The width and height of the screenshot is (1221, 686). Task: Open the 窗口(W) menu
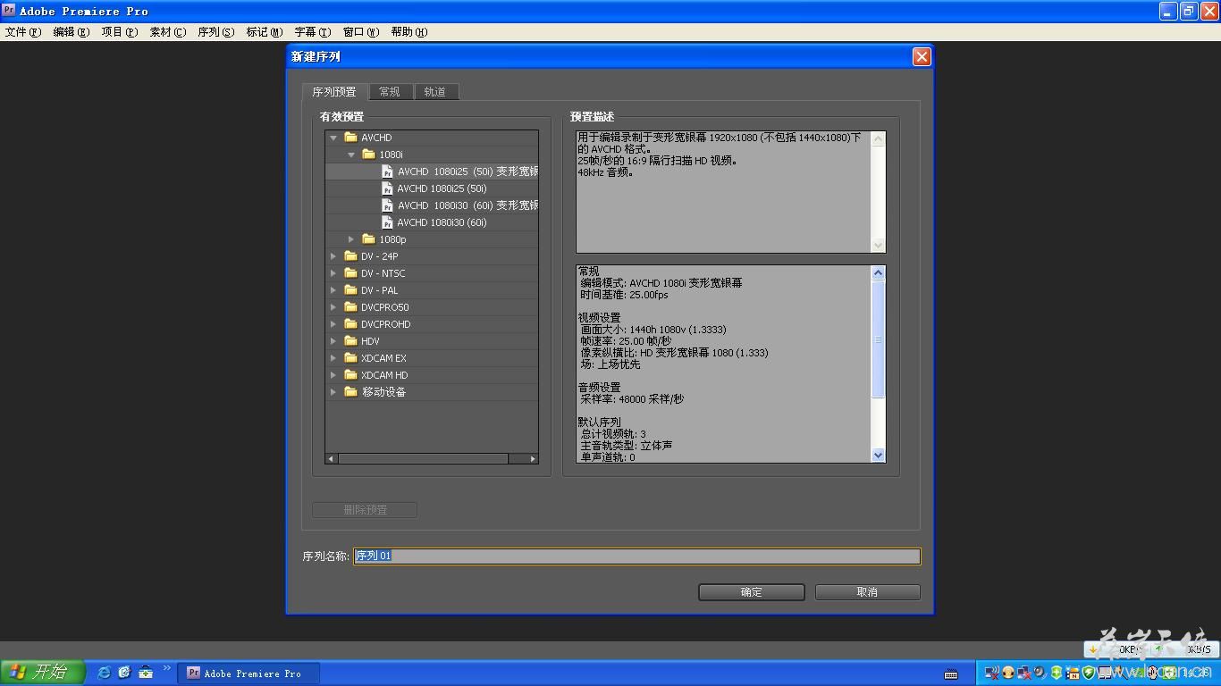[x=361, y=32]
